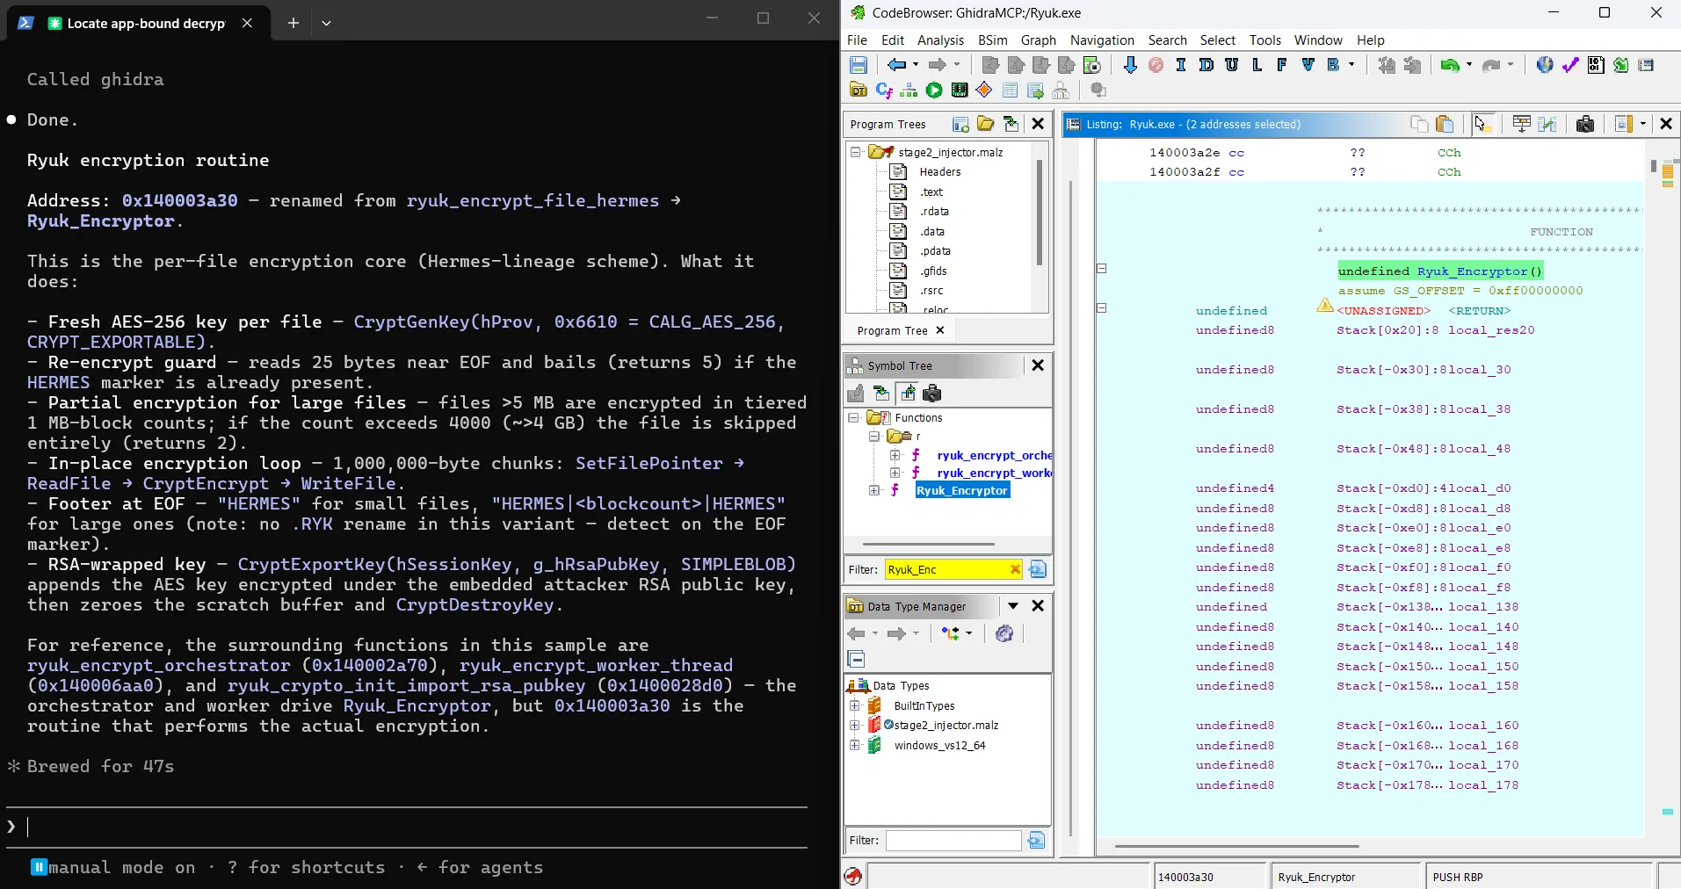Image resolution: width=1681 pixels, height=889 pixels.
Task: Select .text section in Program Trees
Action: pos(931,192)
